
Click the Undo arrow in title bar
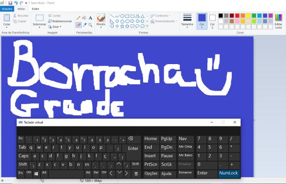(x=16, y=3)
